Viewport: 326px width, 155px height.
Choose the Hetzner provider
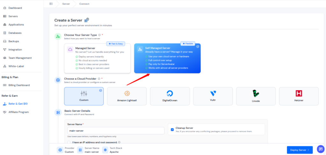pos(299,96)
